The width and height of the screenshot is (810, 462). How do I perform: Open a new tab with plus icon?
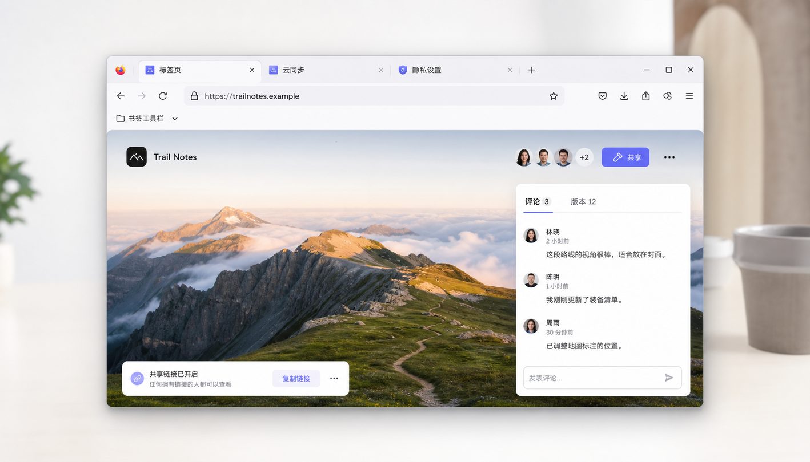point(532,70)
